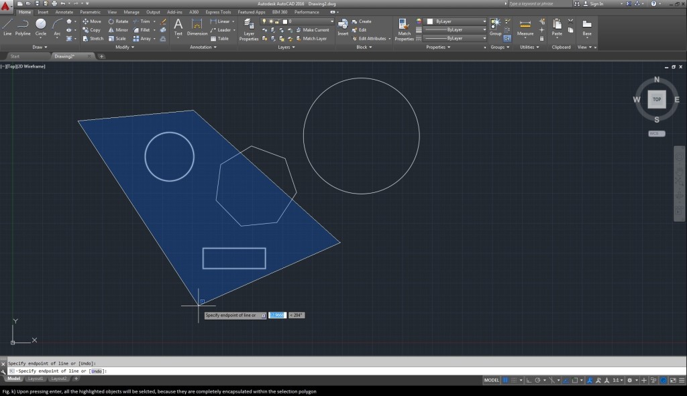Open Layer Properties manager
Viewport: 687px width, 396px height.
pyautogui.click(x=249, y=28)
